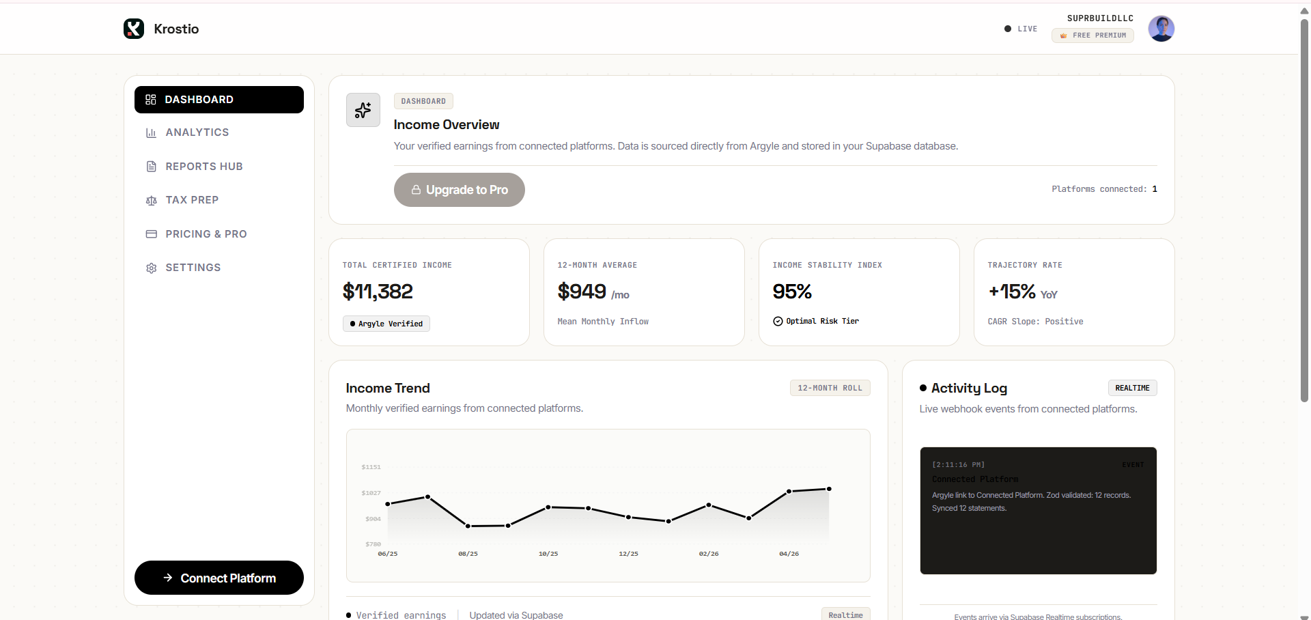This screenshot has height=620, width=1311.
Task: Click the Tax Prep scales icon
Action: pos(152,201)
